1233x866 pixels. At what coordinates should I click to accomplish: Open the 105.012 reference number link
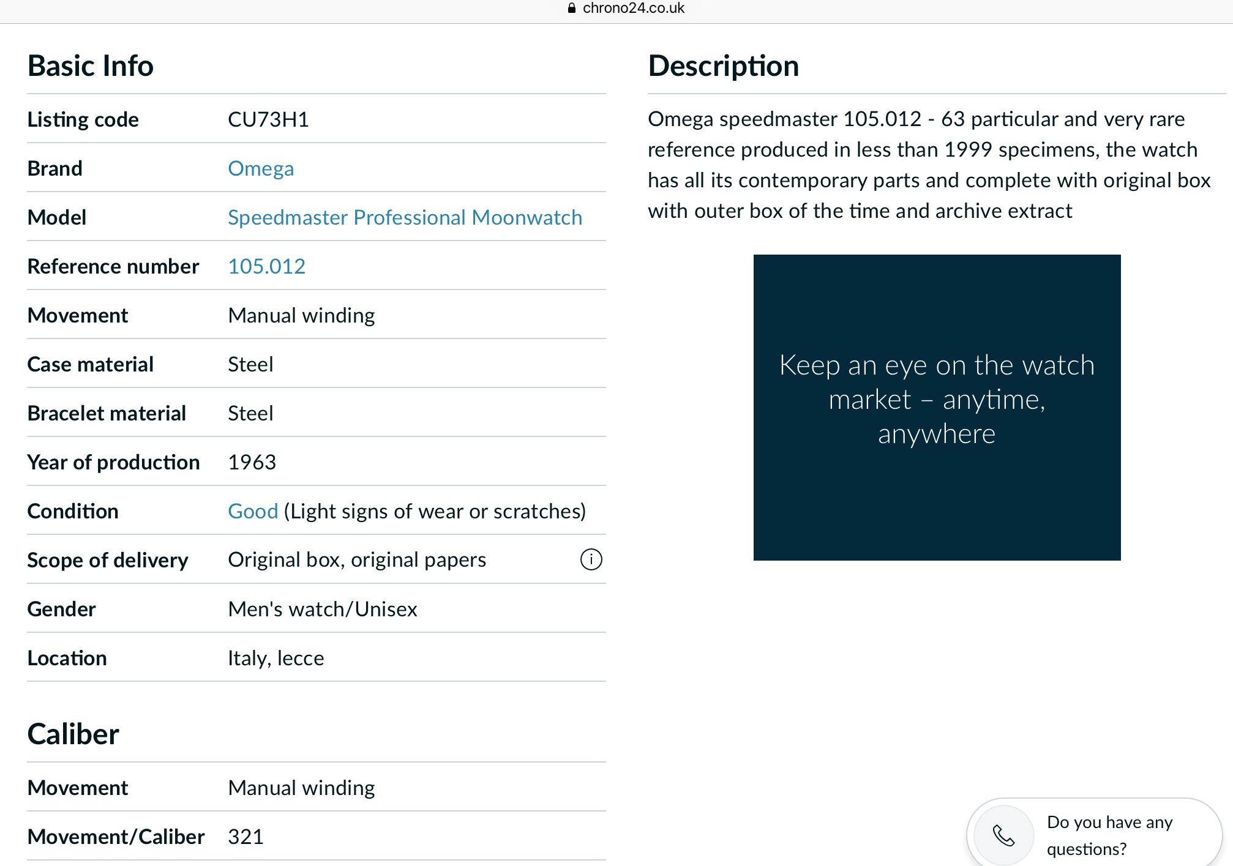click(x=266, y=266)
